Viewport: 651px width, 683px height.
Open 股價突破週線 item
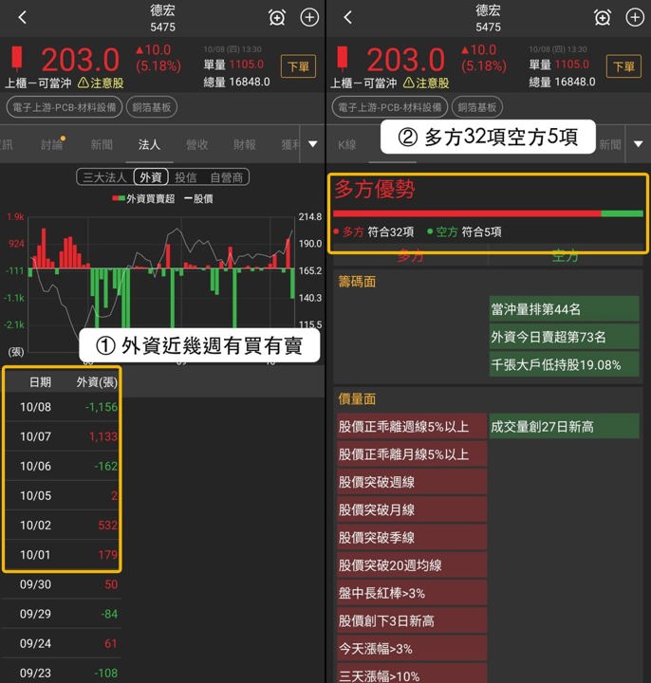pyautogui.click(x=412, y=482)
